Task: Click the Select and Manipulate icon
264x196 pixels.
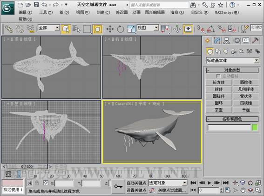Action: (x=177, y=29)
